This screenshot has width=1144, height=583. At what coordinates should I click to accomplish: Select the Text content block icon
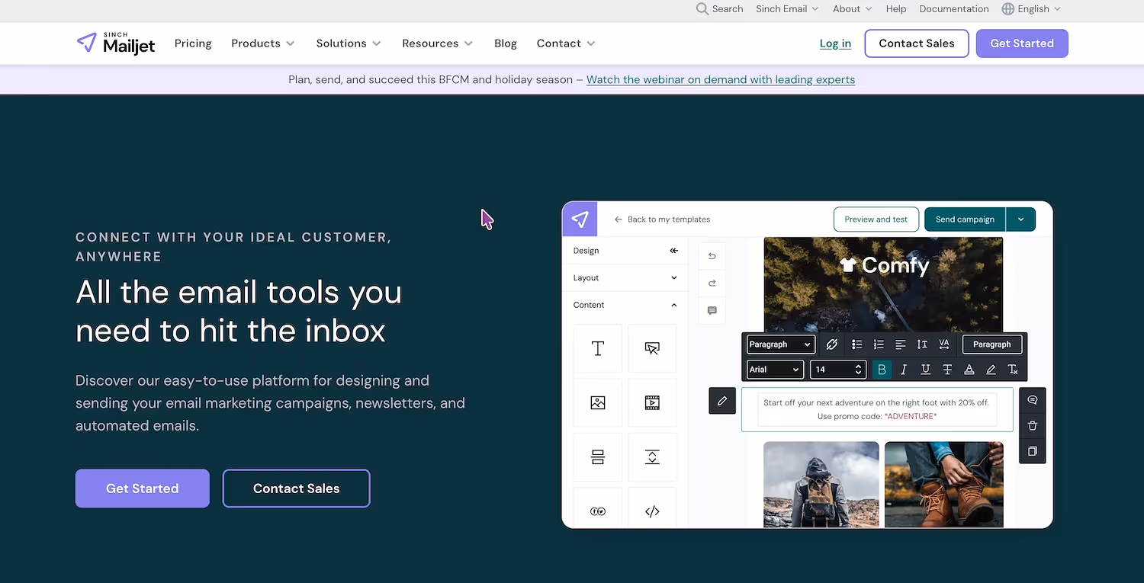(598, 348)
